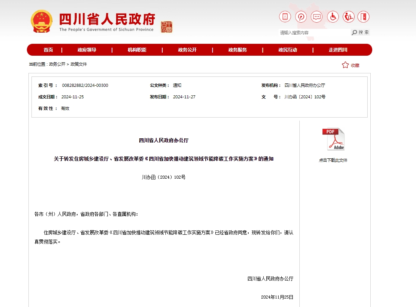Open the chat message bubble icon
This screenshot has height=307, width=416.
point(317,17)
